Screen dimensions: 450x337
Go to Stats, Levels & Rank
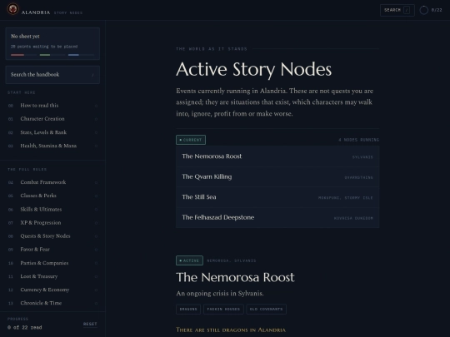click(x=52, y=132)
